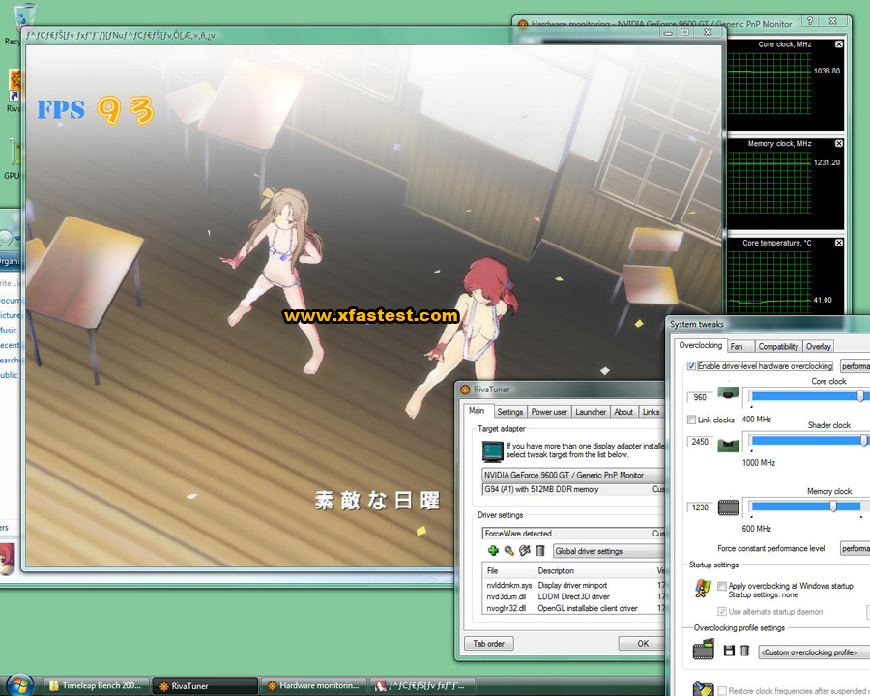Click the Windows Start orb

(x=18, y=684)
